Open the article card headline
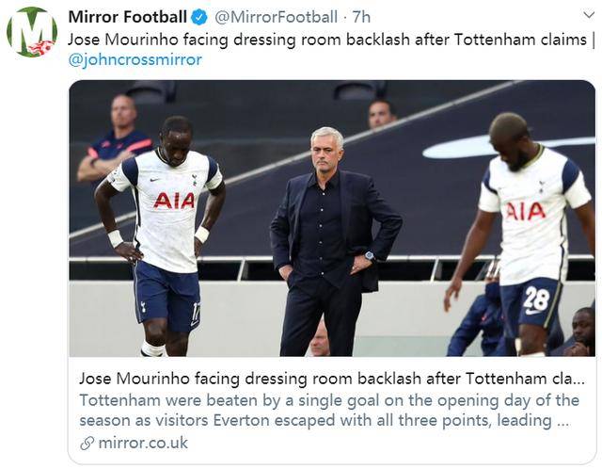The width and height of the screenshot is (602, 469). pyautogui.click(x=331, y=379)
